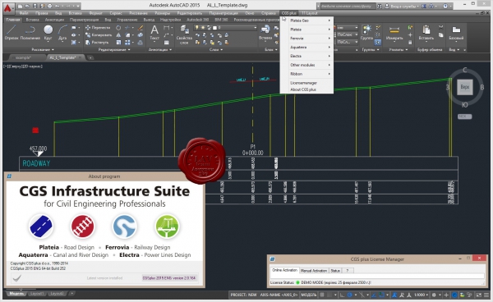Image resolution: width=493 pixels, height=302 pixels.
Task: Select the Line (Отрезок) drawing tool
Action: (x=12, y=33)
